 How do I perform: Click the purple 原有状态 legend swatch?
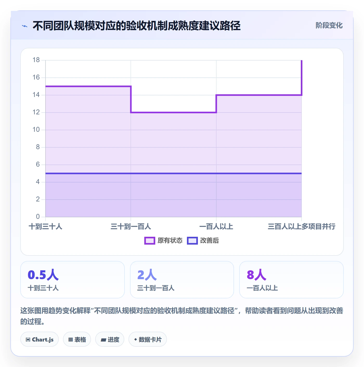149,241
